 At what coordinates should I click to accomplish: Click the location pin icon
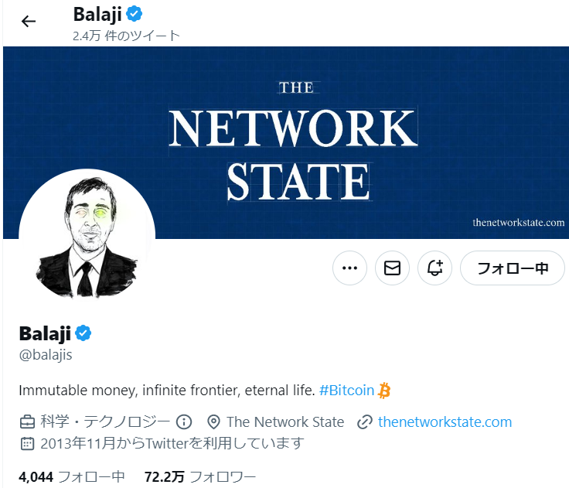point(214,421)
